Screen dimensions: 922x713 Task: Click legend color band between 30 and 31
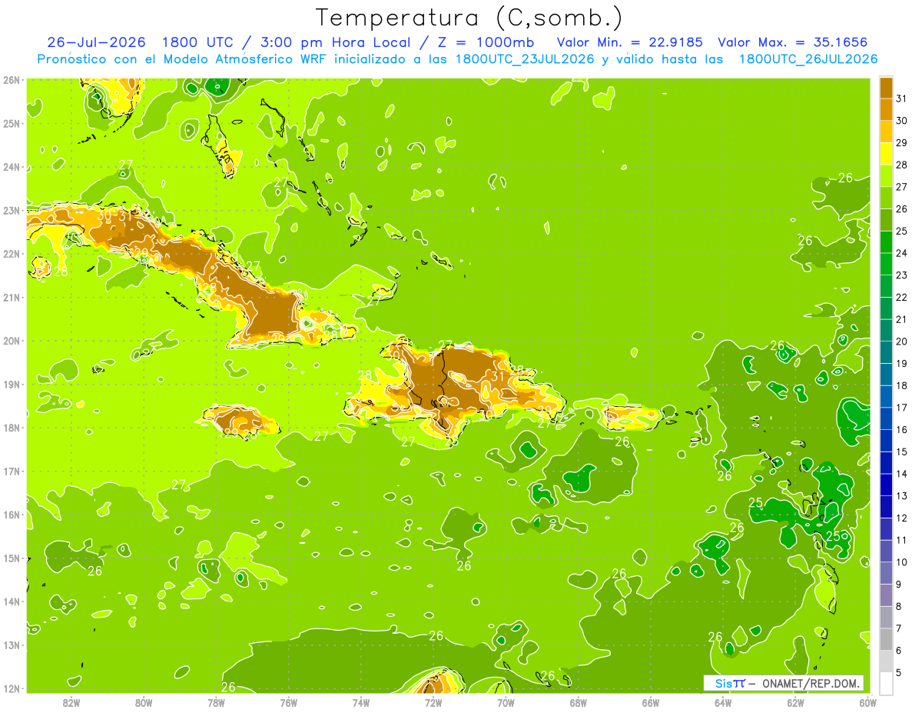886,110
